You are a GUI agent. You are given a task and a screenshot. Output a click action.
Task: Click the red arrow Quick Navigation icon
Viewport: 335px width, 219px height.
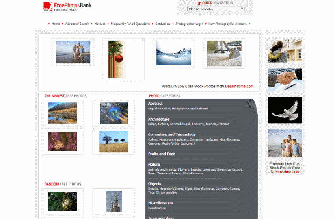coord(199,3)
